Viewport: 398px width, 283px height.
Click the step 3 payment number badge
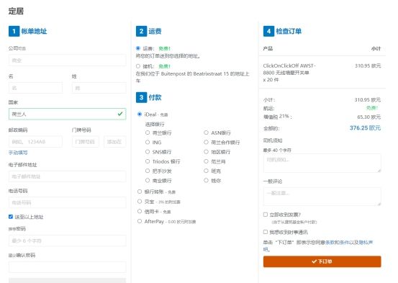coord(141,97)
